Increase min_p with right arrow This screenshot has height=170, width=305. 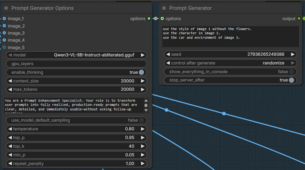(142, 155)
